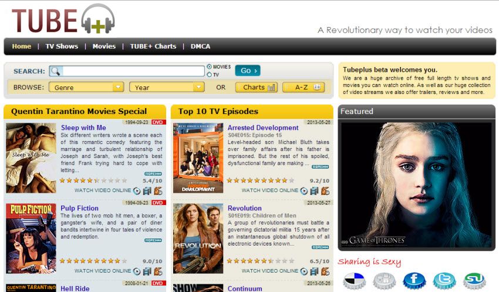Screen dimensions: 499x292
Task: Click the brown icon beside Pulp Fiction's film strip
Action: 158,271
